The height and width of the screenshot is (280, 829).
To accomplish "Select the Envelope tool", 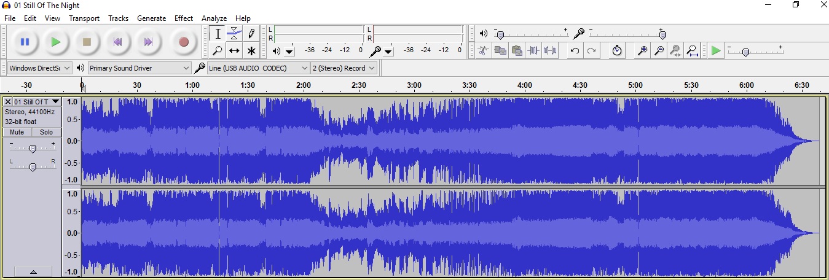I will click(x=234, y=34).
